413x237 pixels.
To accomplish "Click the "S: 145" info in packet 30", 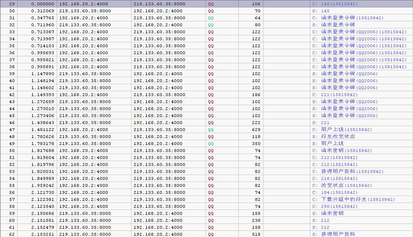I will (321, 11).
